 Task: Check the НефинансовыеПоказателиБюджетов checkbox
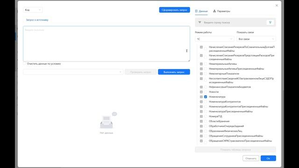[x=206, y=87]
